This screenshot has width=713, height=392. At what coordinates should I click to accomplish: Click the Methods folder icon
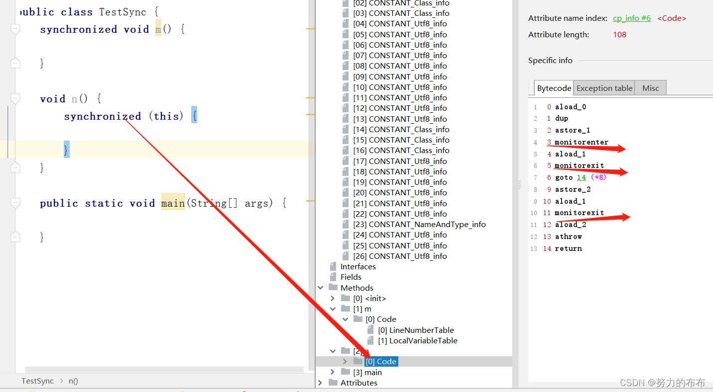pyautogui.click(x=333, y=288)
